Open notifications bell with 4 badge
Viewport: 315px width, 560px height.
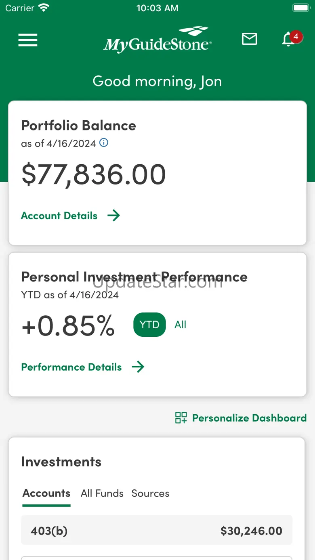tap(289, 39)
